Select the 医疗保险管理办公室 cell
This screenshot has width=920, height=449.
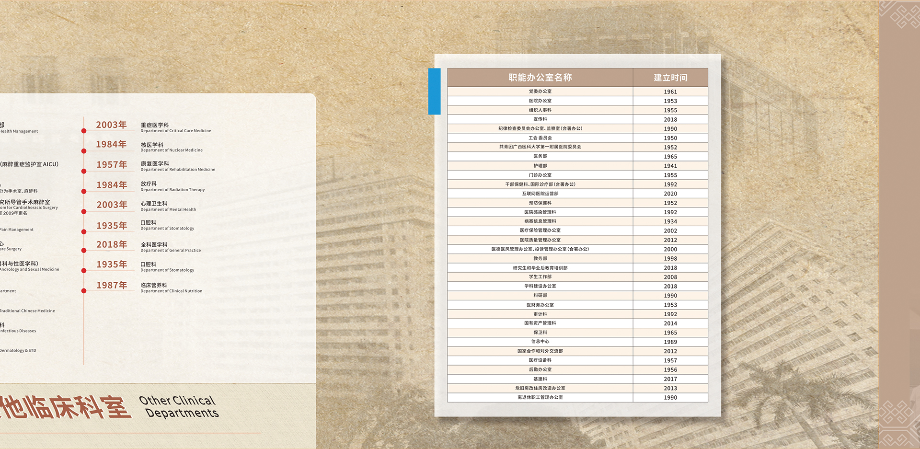(x=540, y=230)
